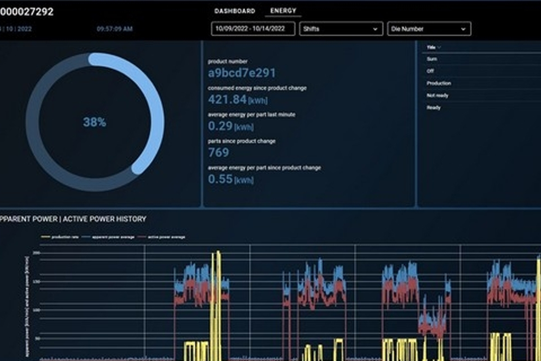Open the date range field 10/09/2022 - 10/14/2022

point(253,29)
